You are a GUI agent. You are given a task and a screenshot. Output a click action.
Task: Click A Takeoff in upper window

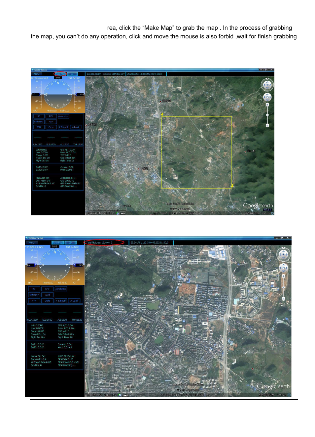tap(63, 127)
